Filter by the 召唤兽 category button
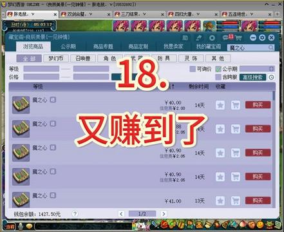The height and width of the screenshot is (232, 284). click(83, 59)
